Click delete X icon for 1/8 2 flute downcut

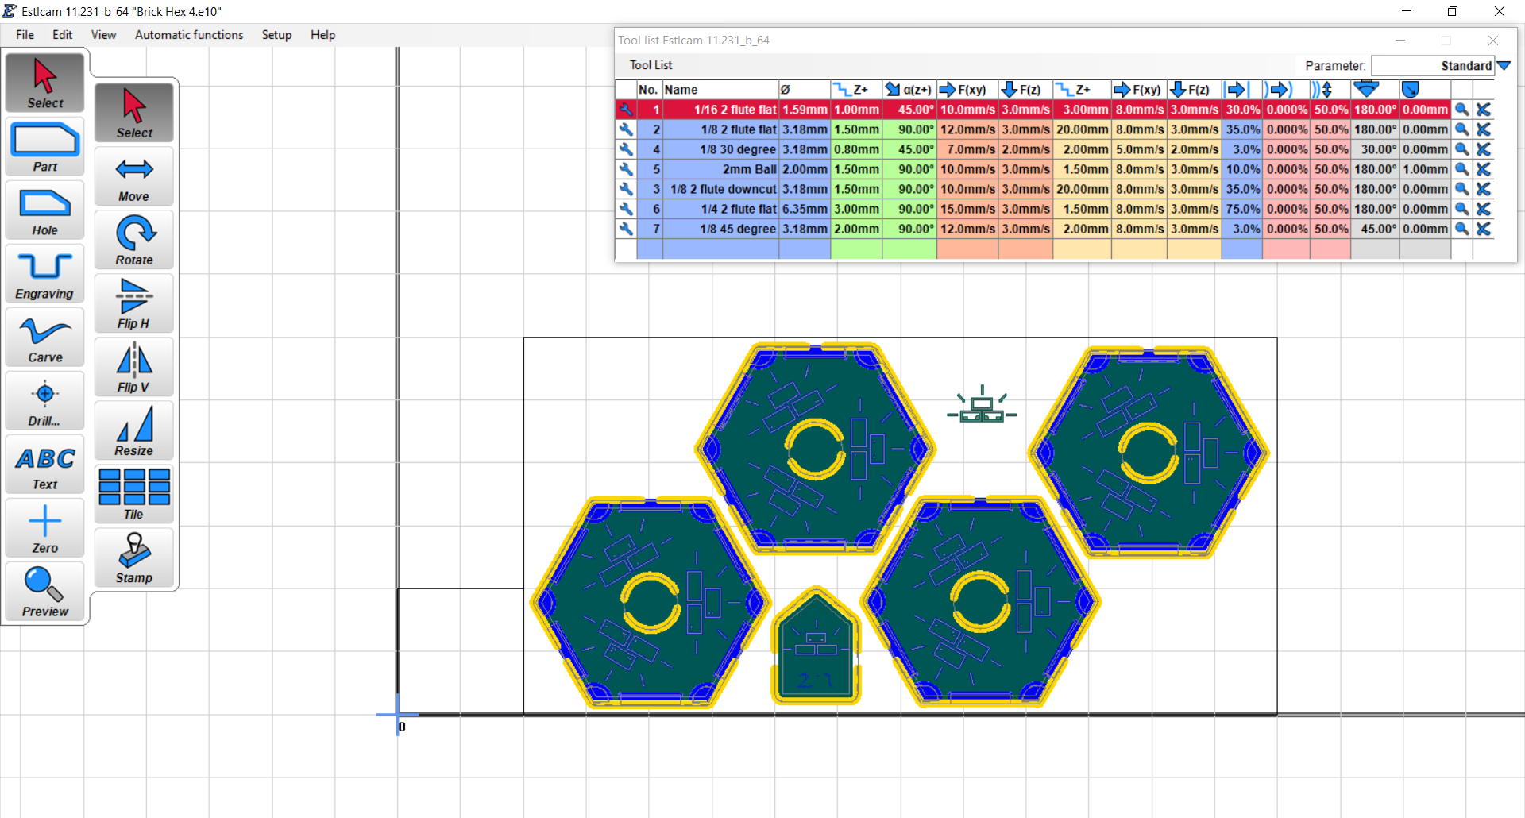point(1484,189)
